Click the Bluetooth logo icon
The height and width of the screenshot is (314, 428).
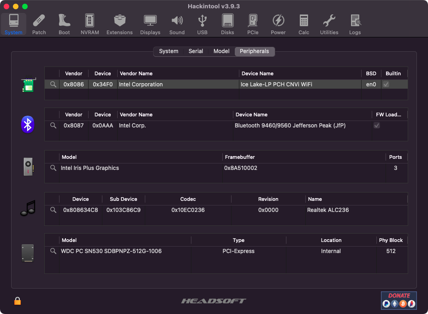click(x=28, y=125)
